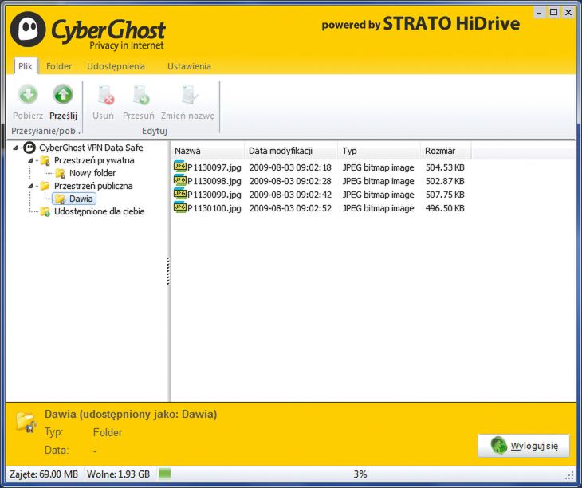Click JPG icon of P1130097.jpg
The width and height of the screenshot is (582, 488).
pos(180,167)
